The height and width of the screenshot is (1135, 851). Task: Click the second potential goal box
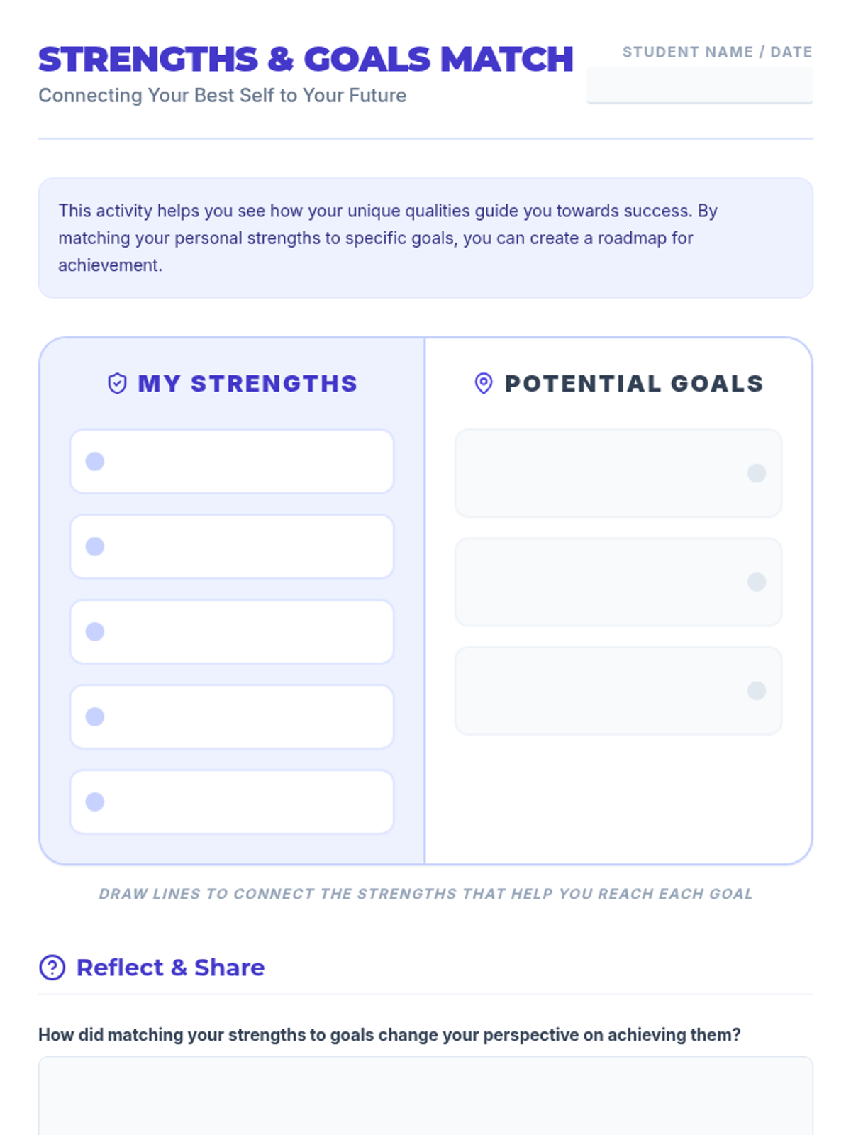pyautogui.click(x=603, y=582)
